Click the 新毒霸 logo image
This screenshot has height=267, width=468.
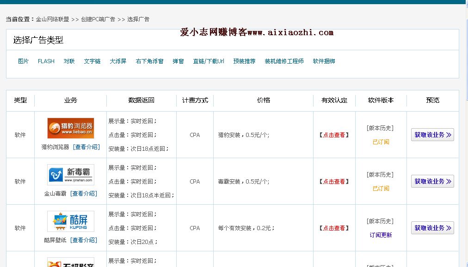[x=70, y=175]
